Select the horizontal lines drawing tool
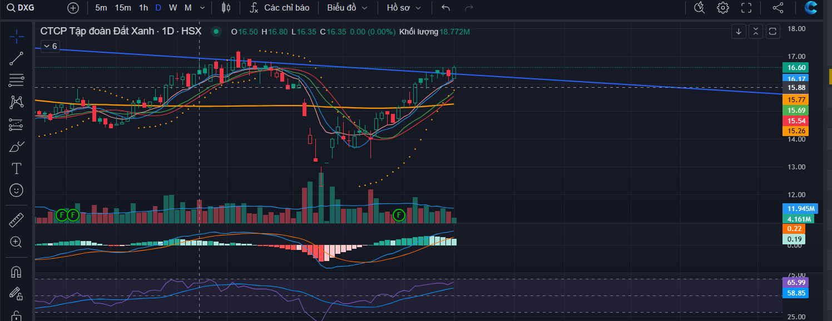The image size is (832, 321). click(x=17, y=80)
